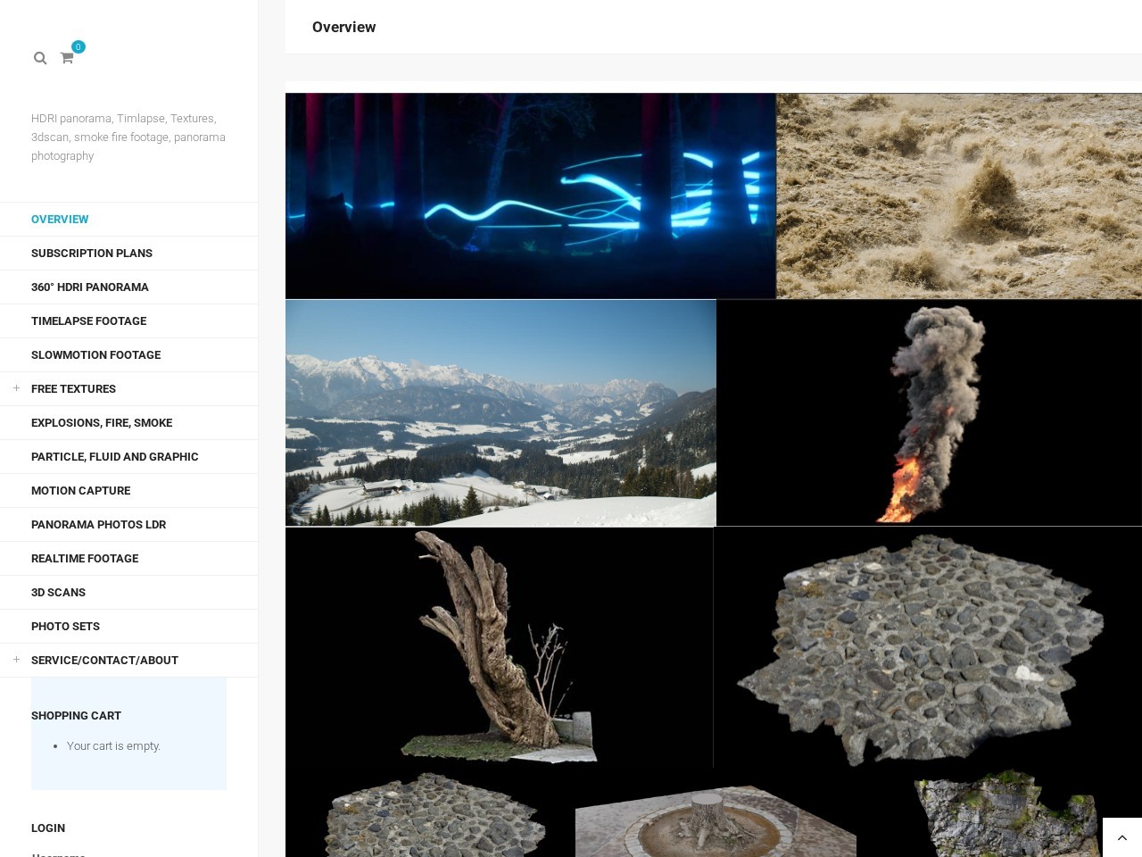Select Timelapse Footage menu item

point(88,321)
